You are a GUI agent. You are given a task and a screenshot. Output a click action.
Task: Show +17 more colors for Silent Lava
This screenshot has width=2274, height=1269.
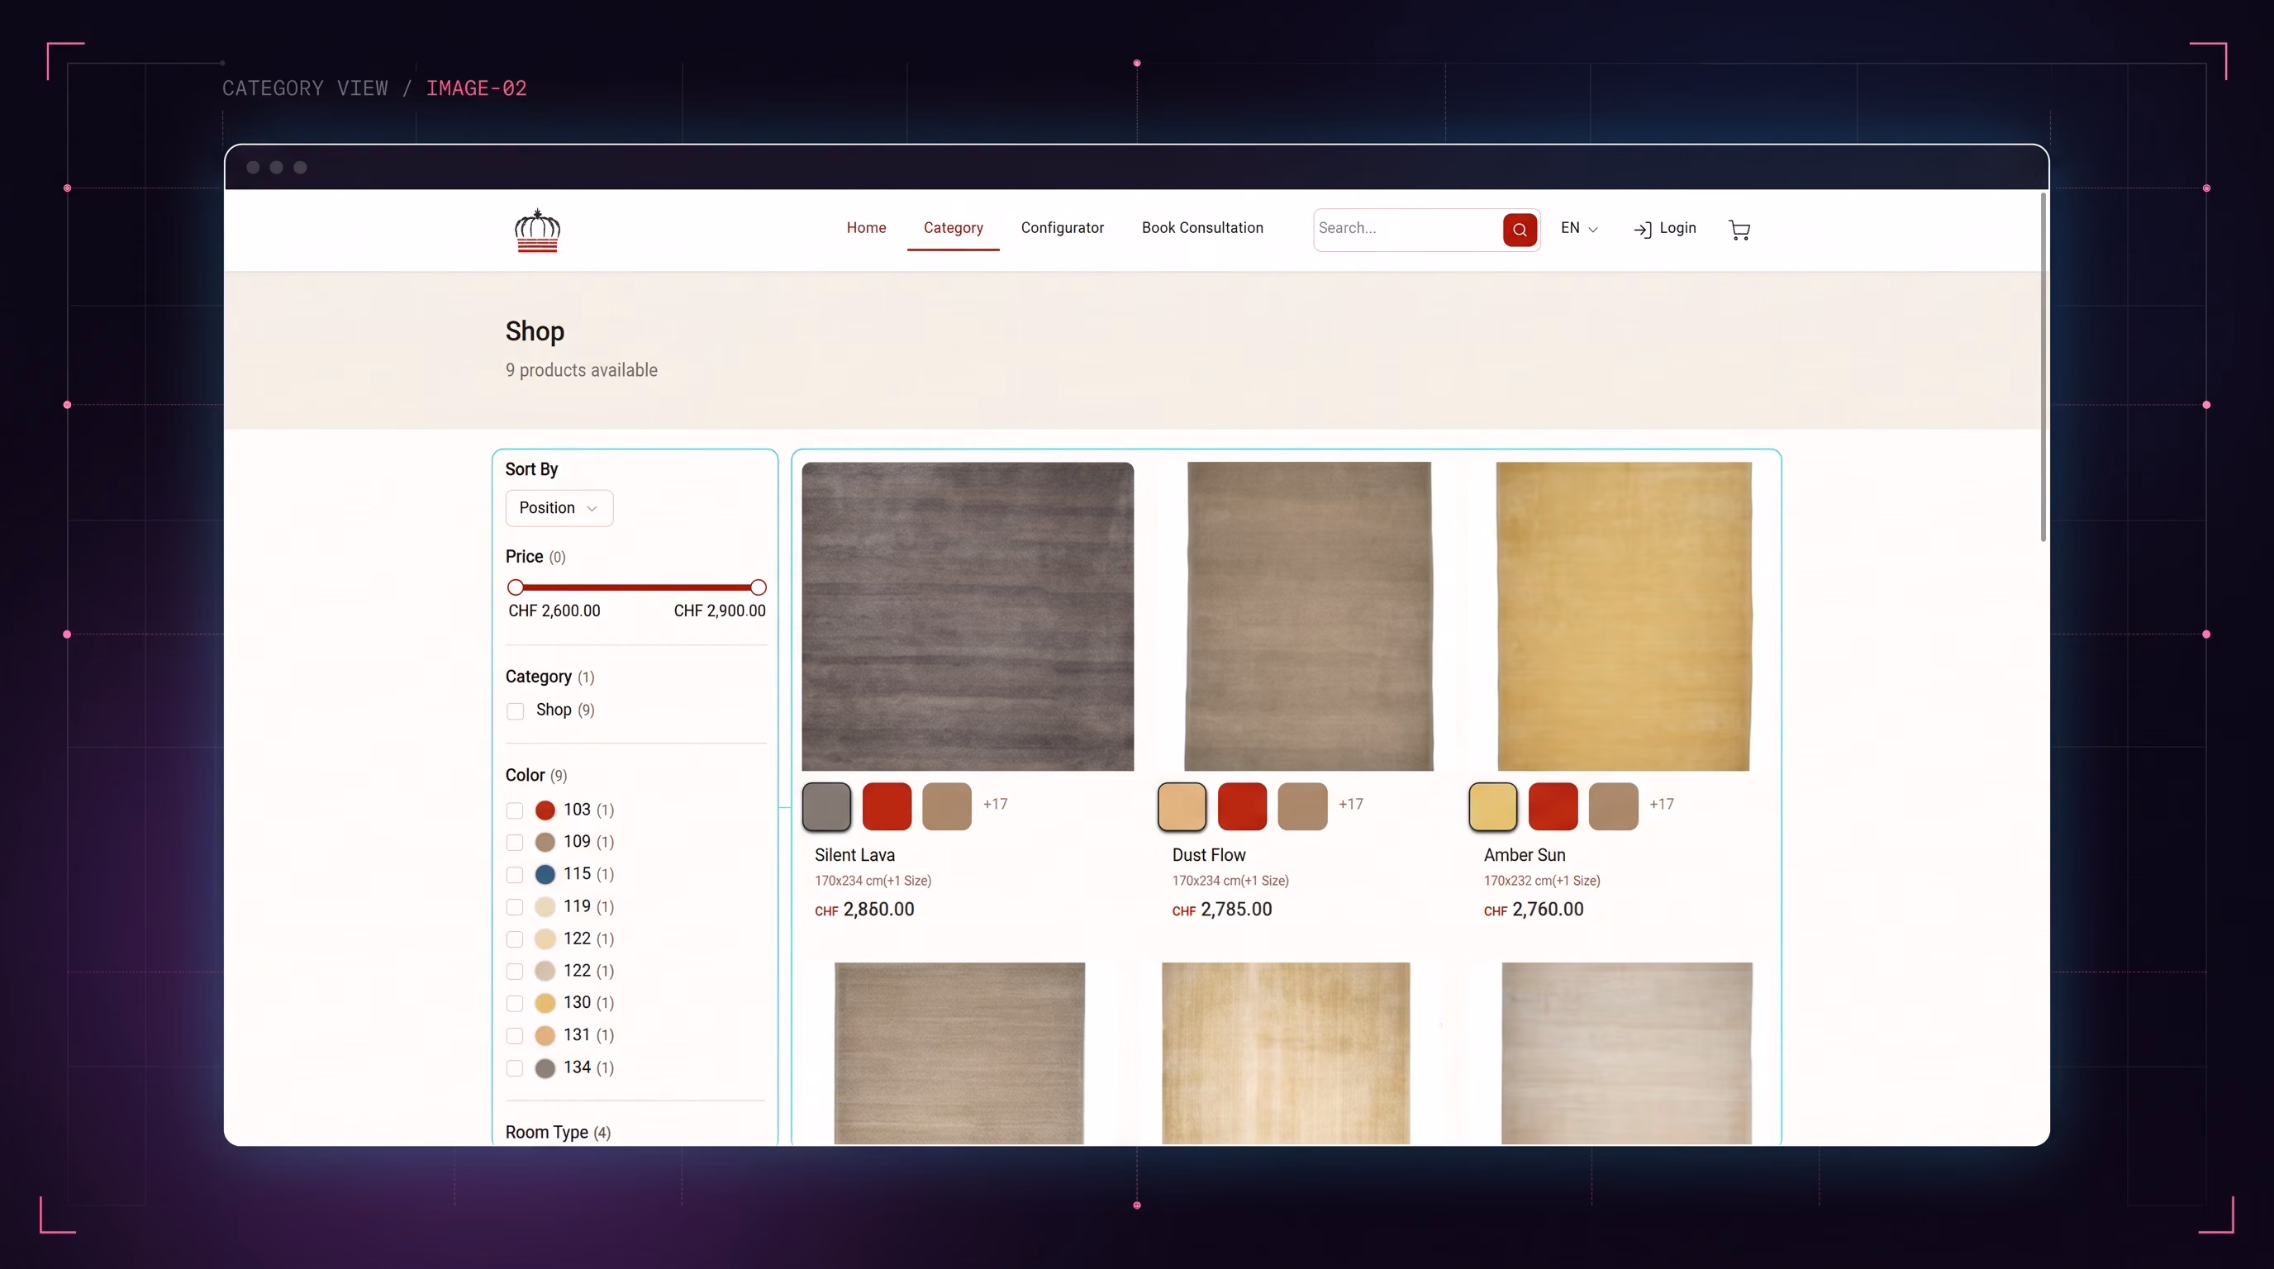[995, 804]
